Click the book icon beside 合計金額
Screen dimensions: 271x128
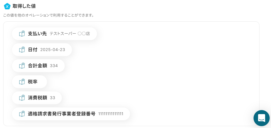(22, 66)
